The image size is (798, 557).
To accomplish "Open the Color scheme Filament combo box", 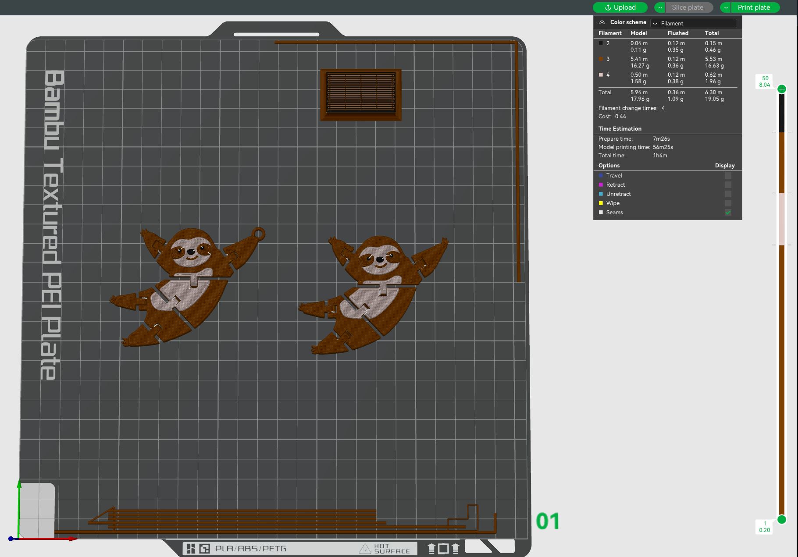I will [694, 23].
